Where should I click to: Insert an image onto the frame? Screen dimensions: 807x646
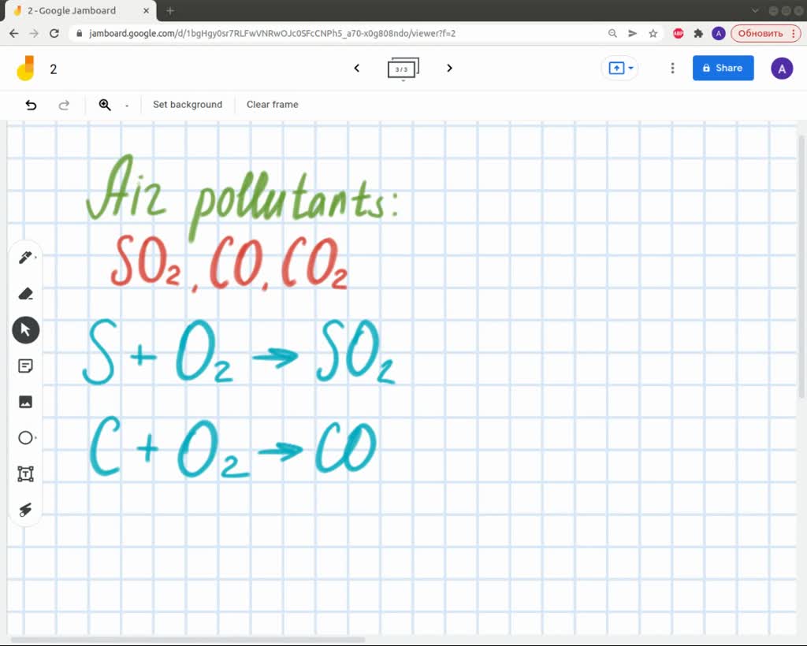26,402
